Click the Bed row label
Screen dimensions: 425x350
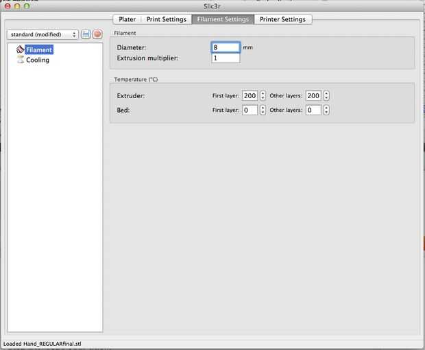tap(123, 110)
